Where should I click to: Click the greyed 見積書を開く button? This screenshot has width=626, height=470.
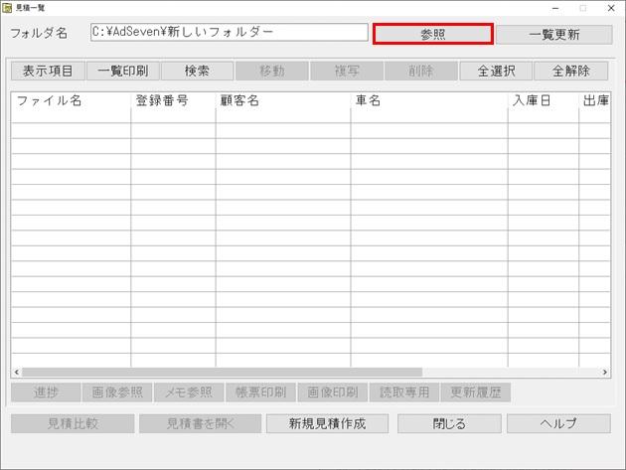201,423
